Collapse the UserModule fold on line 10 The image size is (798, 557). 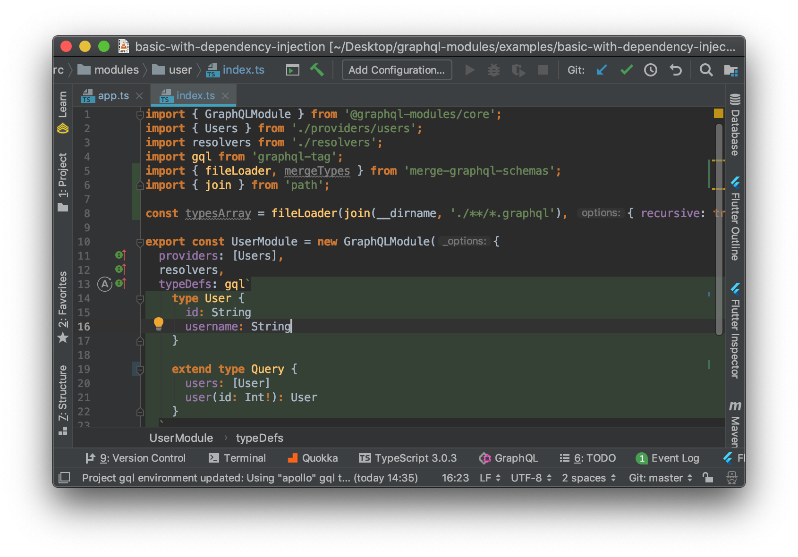tap(140, 242)
